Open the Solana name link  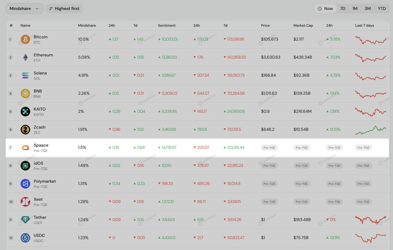(x=40, y=73)
